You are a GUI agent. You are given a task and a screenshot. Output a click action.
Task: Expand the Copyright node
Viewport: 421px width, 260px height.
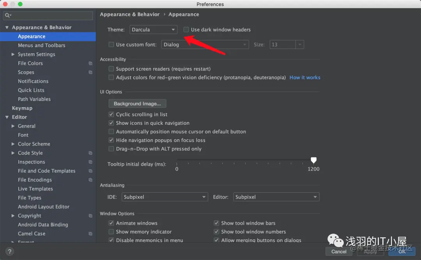pyautogui.click(x=13, y=216)
